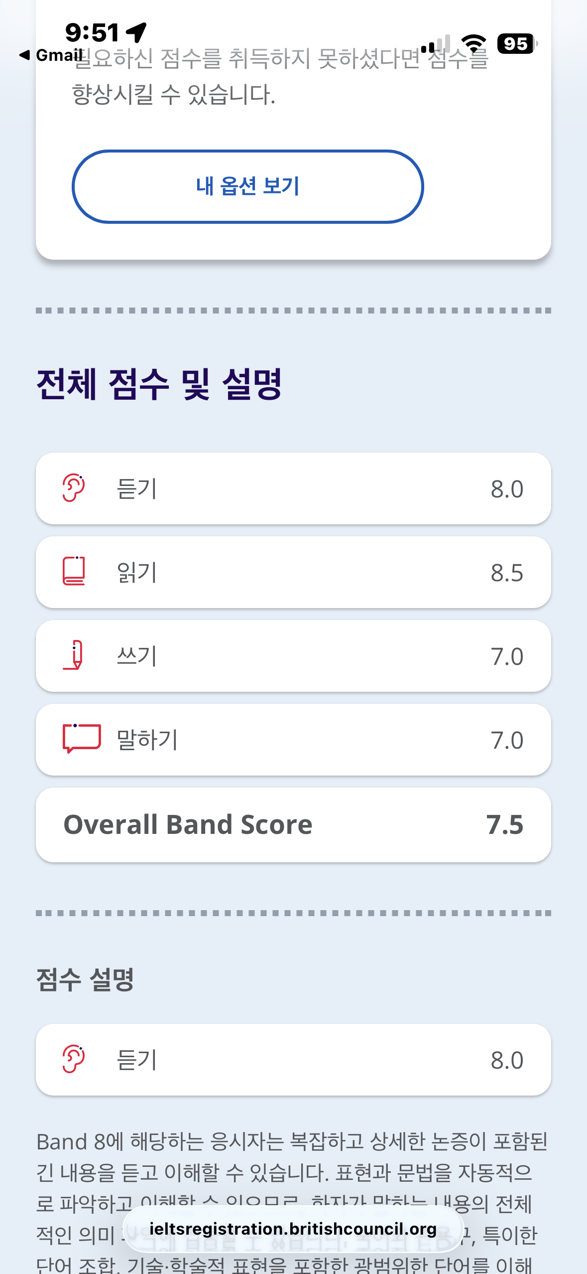Tap the 내 옵션 보기 button
587x1274 pixels.
[x=247, y=186]
